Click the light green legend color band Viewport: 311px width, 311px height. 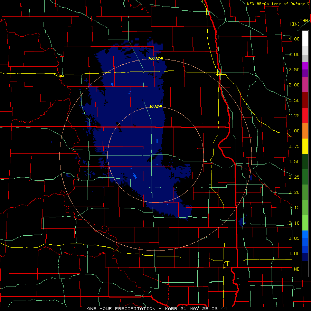[305, 223]
